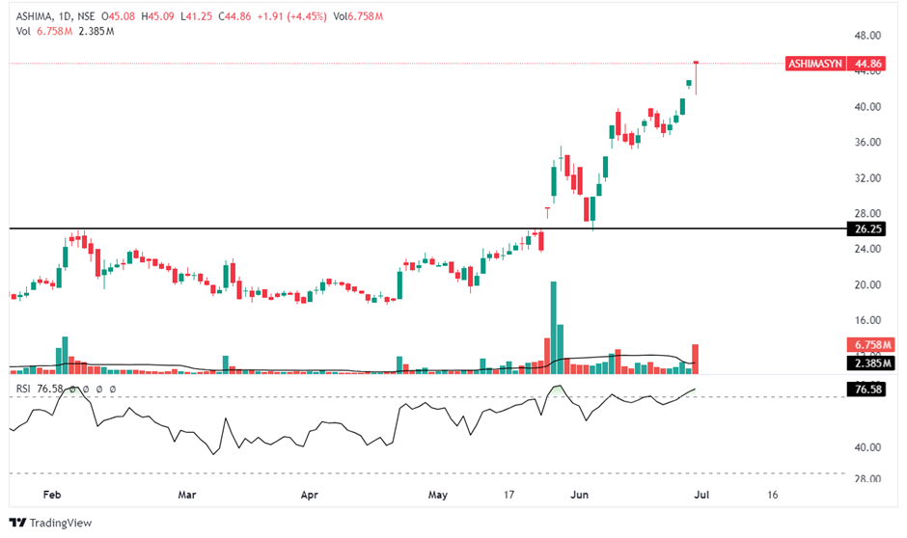The image size is (907, 538).
Task: Click the 48.00 price scale label
Action: tap(870, 36)
